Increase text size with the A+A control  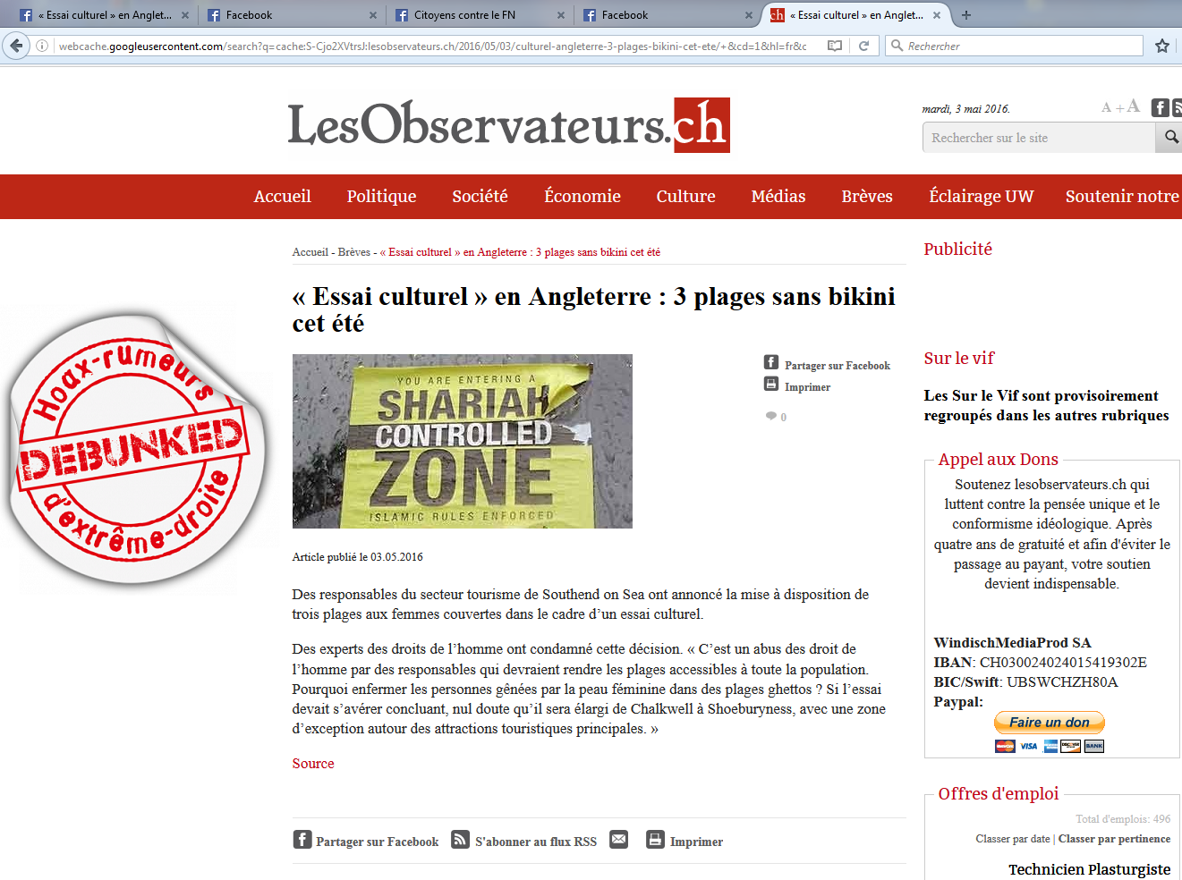(1120, 106)
